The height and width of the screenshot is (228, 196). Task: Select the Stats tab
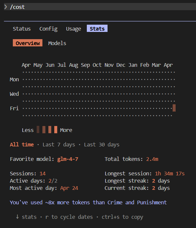pos(97,28)
